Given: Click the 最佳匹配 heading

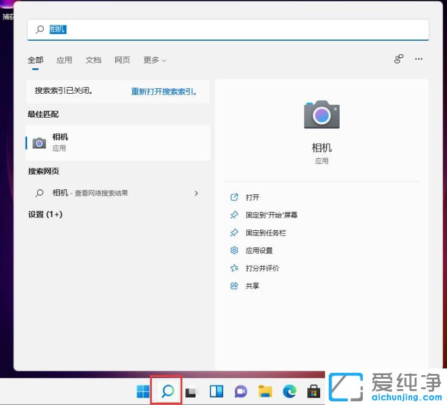Looking at the screenshot, I should click(43, 114).
